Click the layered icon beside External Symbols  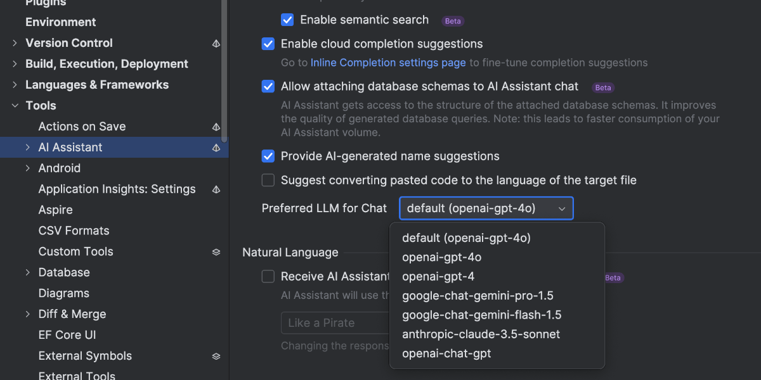216,357
